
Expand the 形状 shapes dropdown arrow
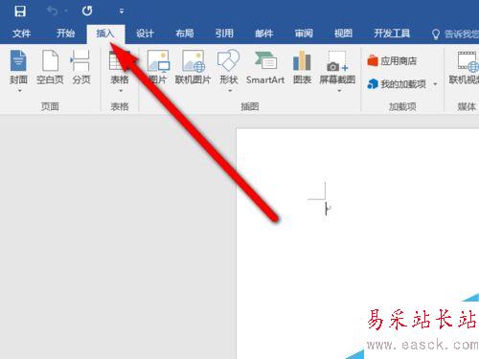[x=230, y=91]
